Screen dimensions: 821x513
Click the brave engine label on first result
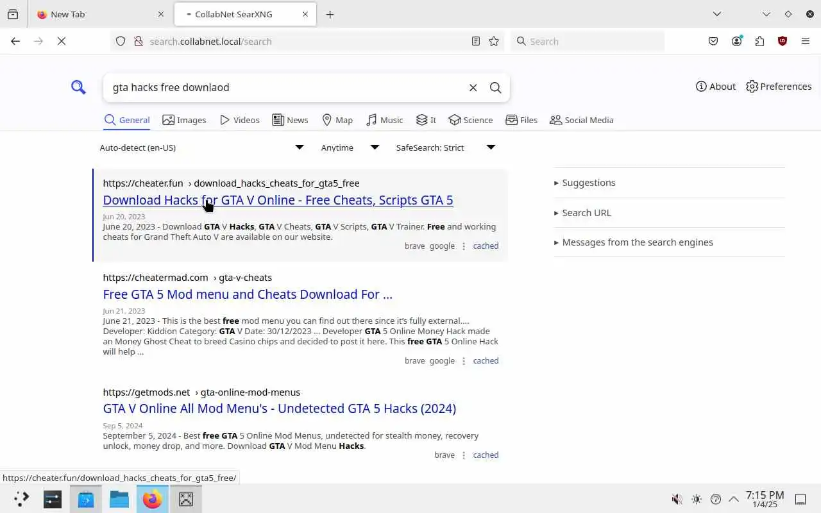(414, 246)
